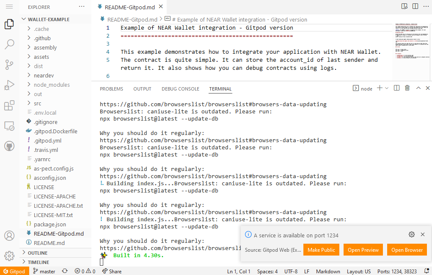Switch to the PROBLEMS tab

pyautogui.click(x=111, y=89)
